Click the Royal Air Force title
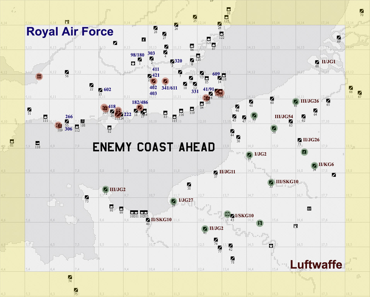The width and height of the screenshot is (370, 297). 70,32
